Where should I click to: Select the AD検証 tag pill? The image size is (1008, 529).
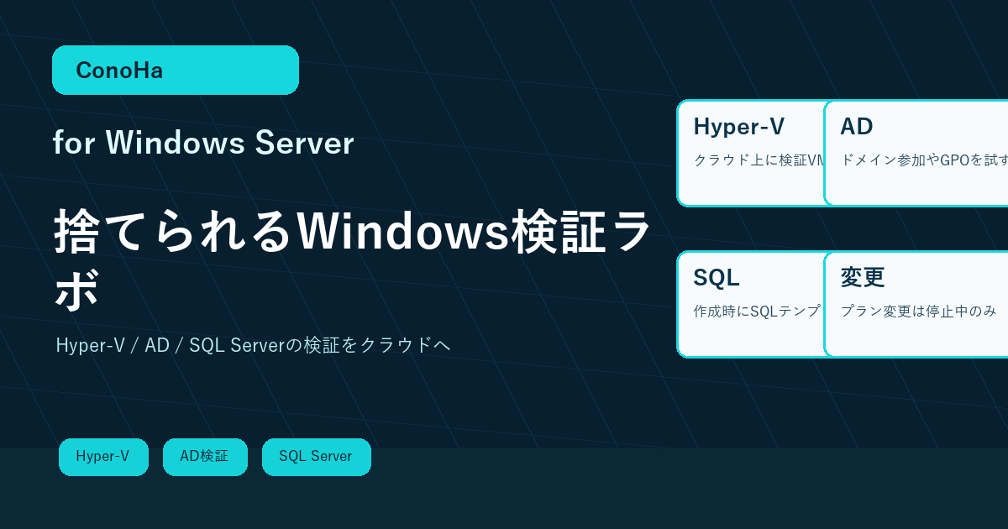(205, 457)
